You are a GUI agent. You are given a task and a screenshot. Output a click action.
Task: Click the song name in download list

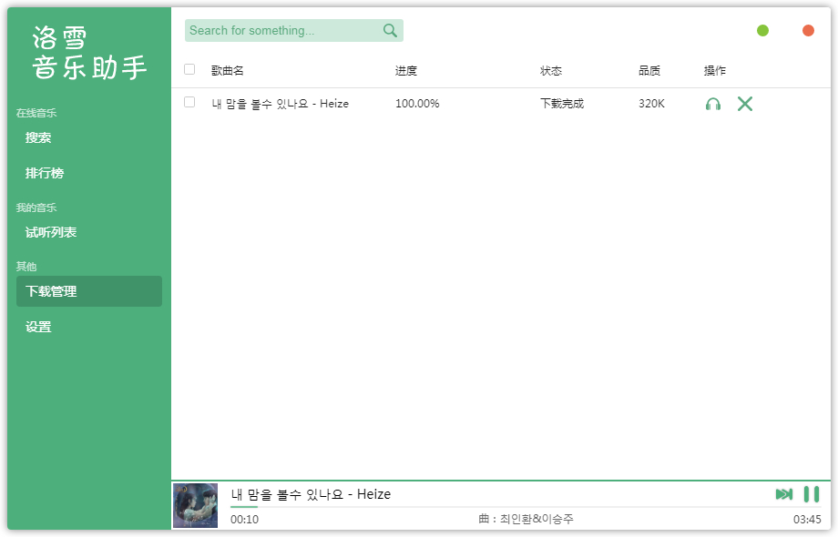click(x=280, y=104)
